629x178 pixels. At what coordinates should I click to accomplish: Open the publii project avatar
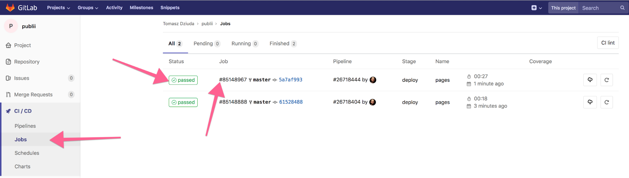11,26
